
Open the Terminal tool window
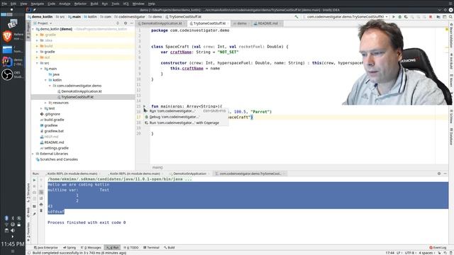click(151, 248)
